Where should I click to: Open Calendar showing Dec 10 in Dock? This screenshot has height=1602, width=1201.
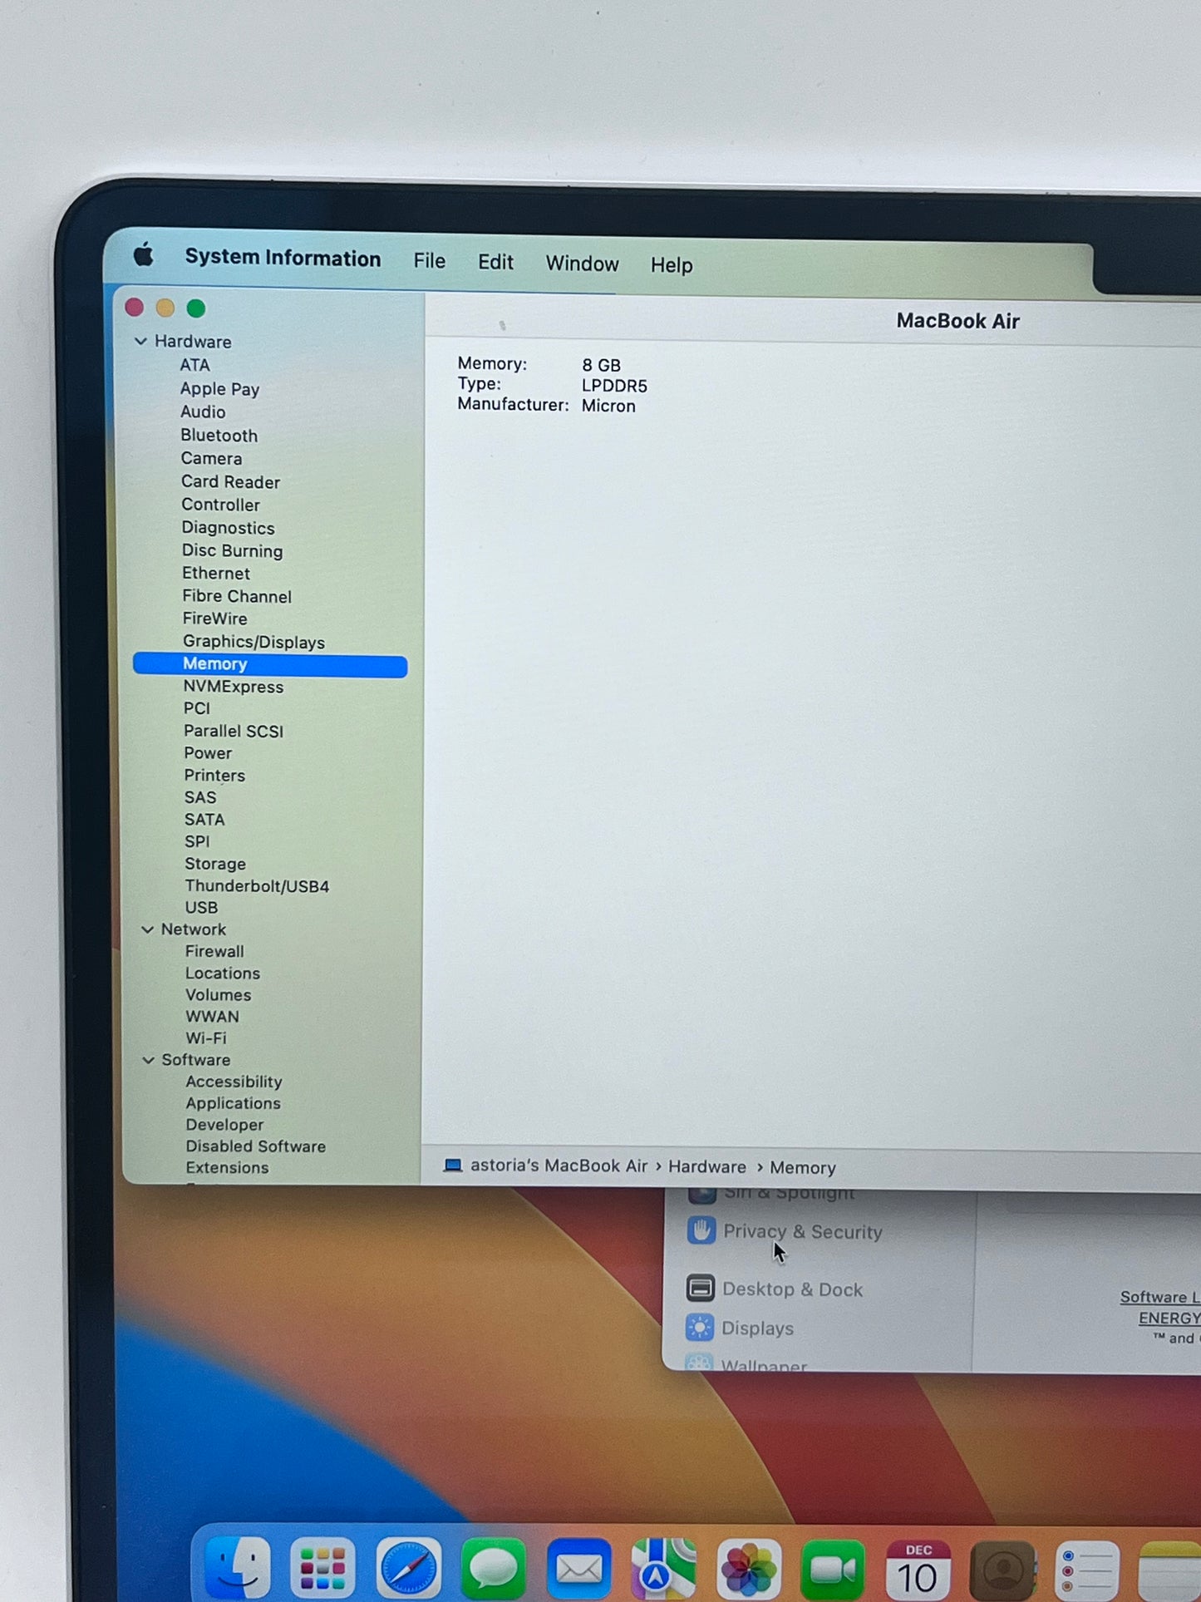pos(918,1570)
